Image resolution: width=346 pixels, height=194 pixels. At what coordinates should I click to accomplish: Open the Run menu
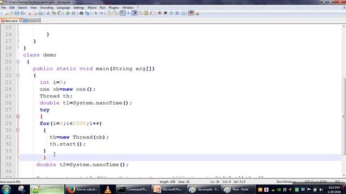coord(103,8)
